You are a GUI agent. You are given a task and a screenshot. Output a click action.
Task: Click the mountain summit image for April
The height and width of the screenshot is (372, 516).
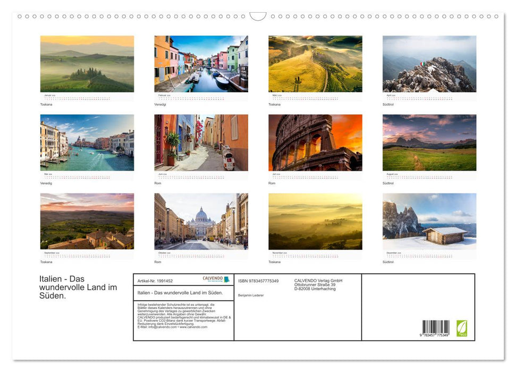coord(428,63)
